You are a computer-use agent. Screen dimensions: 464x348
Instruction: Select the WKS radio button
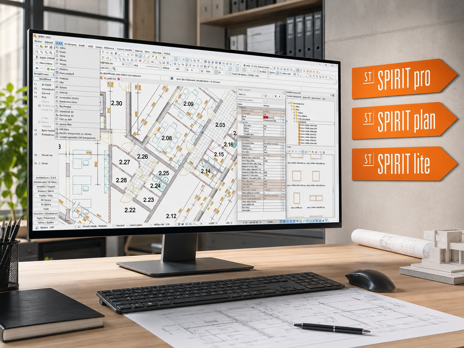[245, 65]
